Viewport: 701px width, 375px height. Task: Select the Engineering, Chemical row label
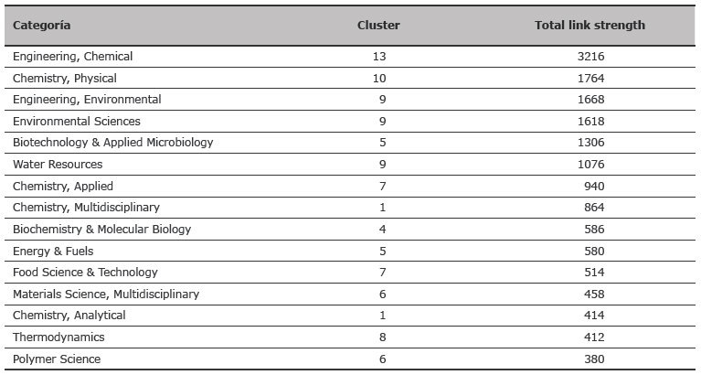point(72,57)
